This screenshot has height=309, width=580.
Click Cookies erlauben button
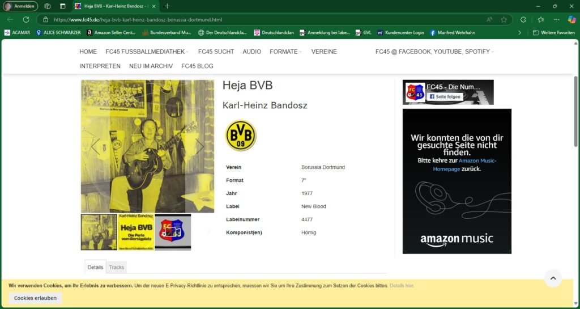[36, 298]
